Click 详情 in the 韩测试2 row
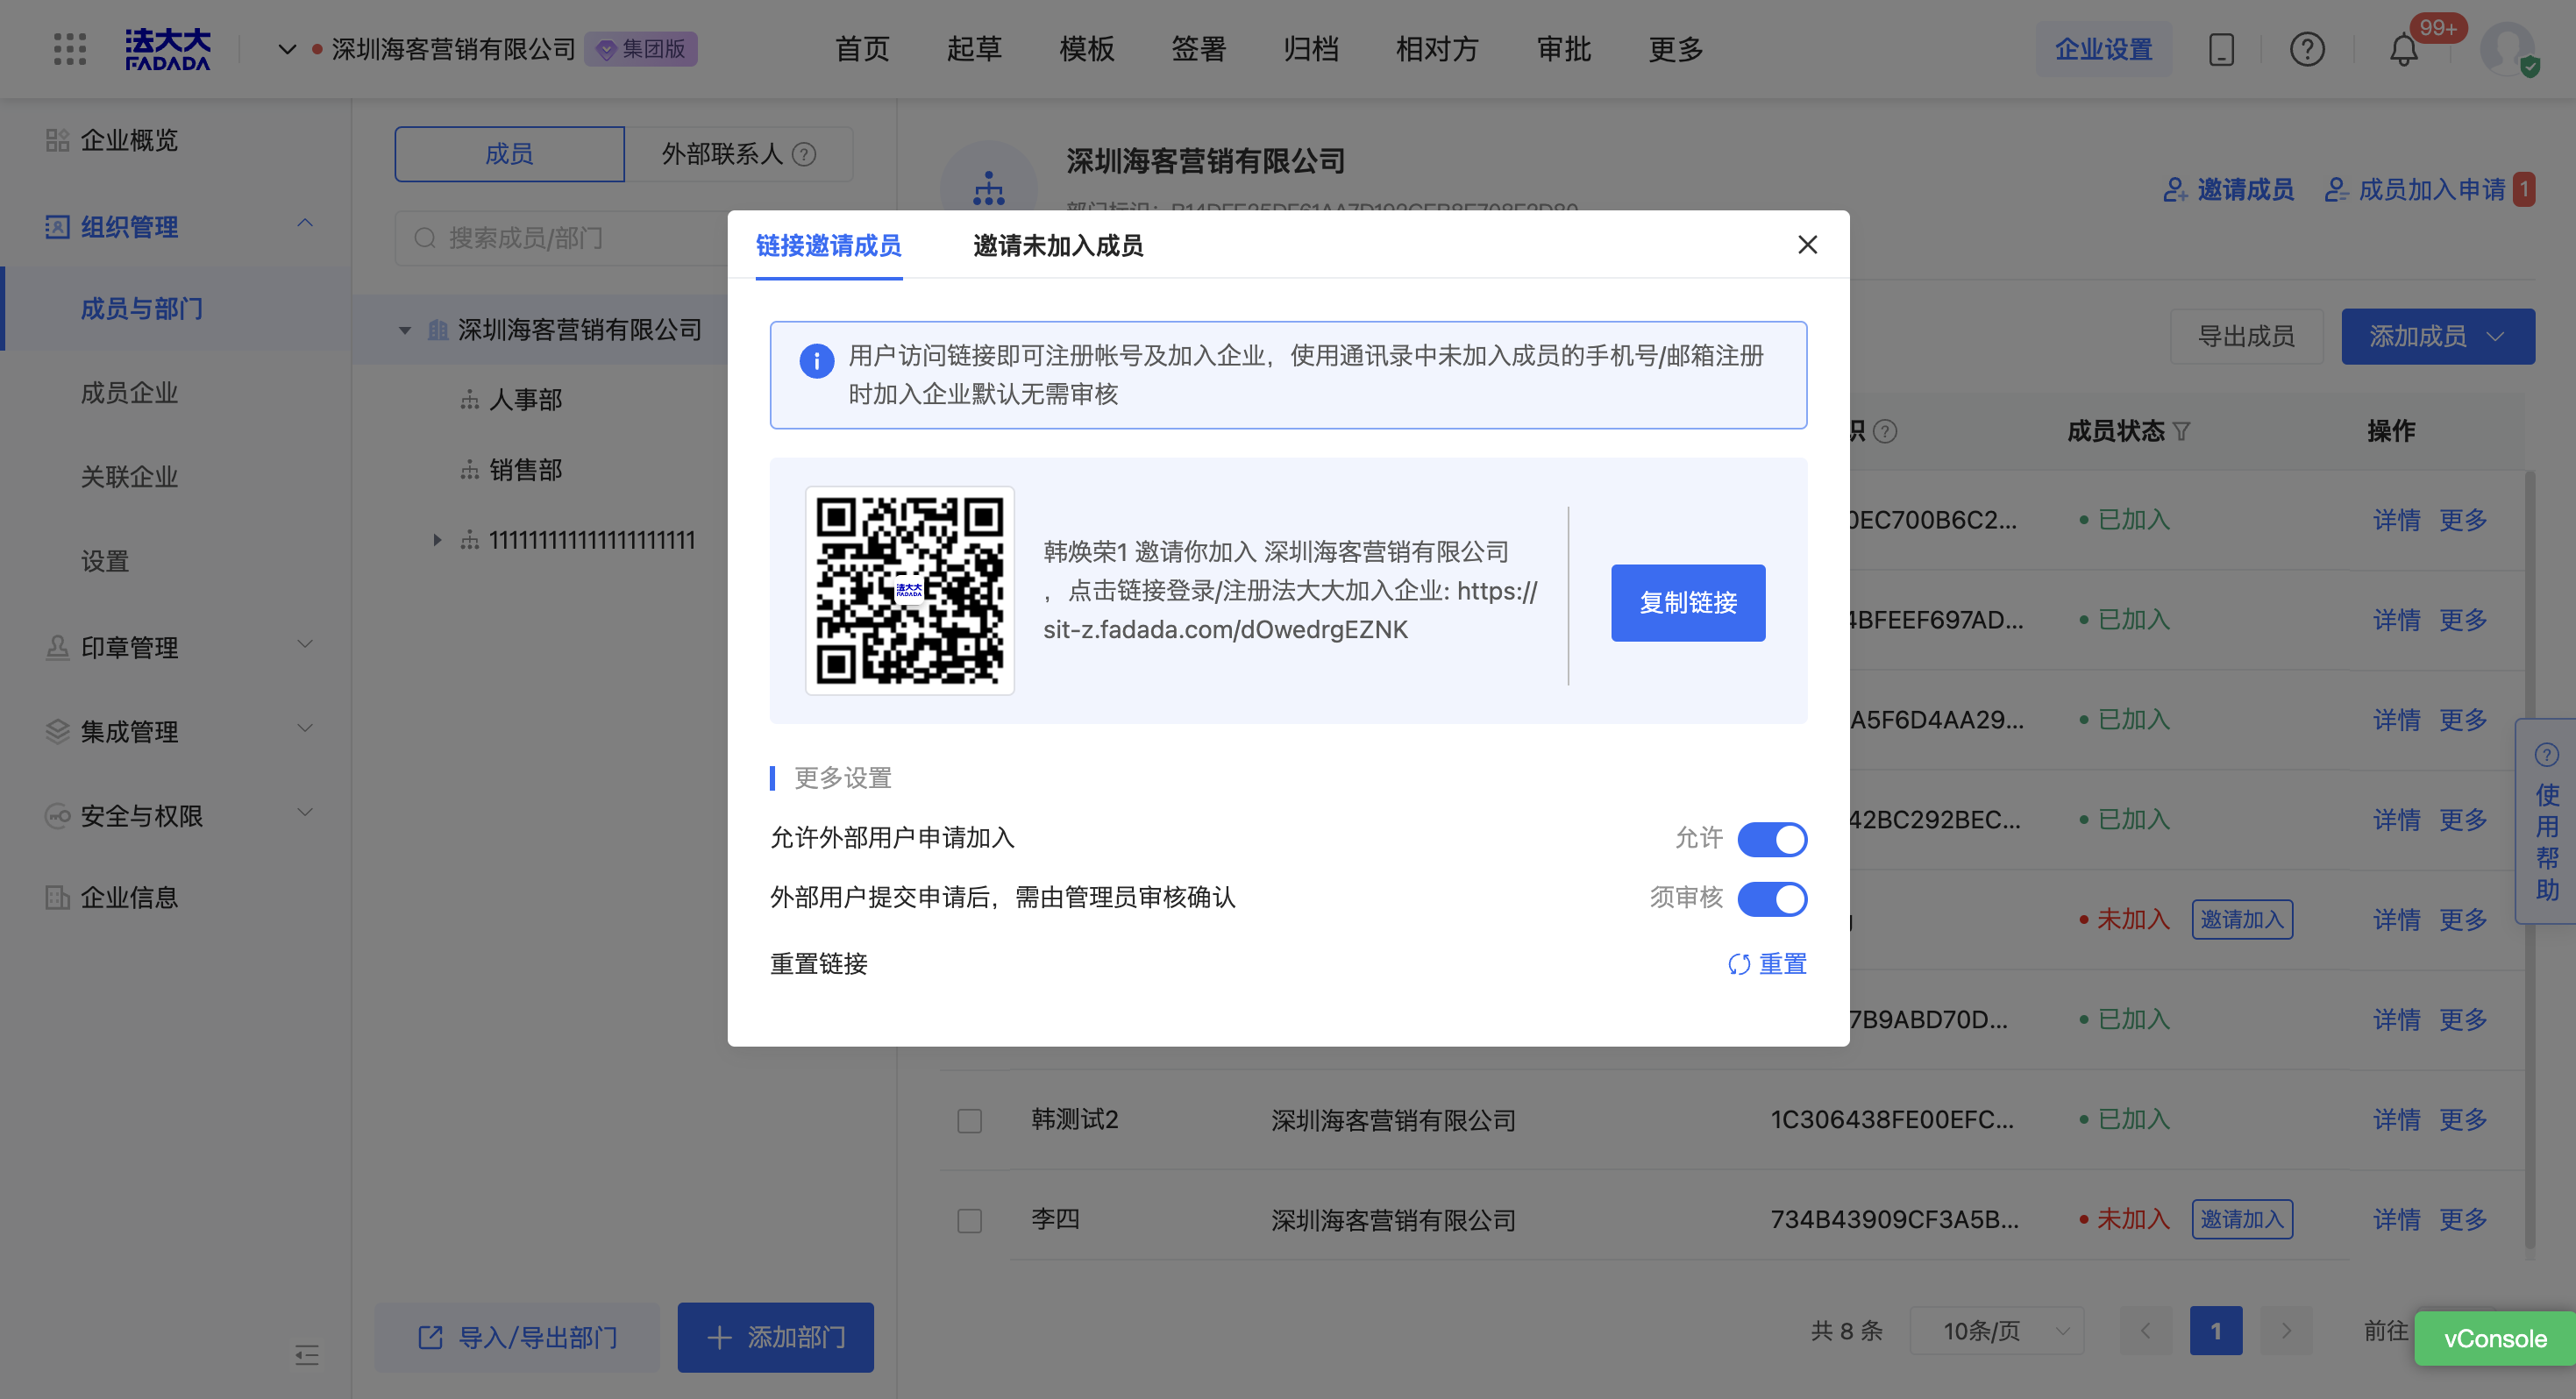The image size is (2576, 1399). 2397,1120
